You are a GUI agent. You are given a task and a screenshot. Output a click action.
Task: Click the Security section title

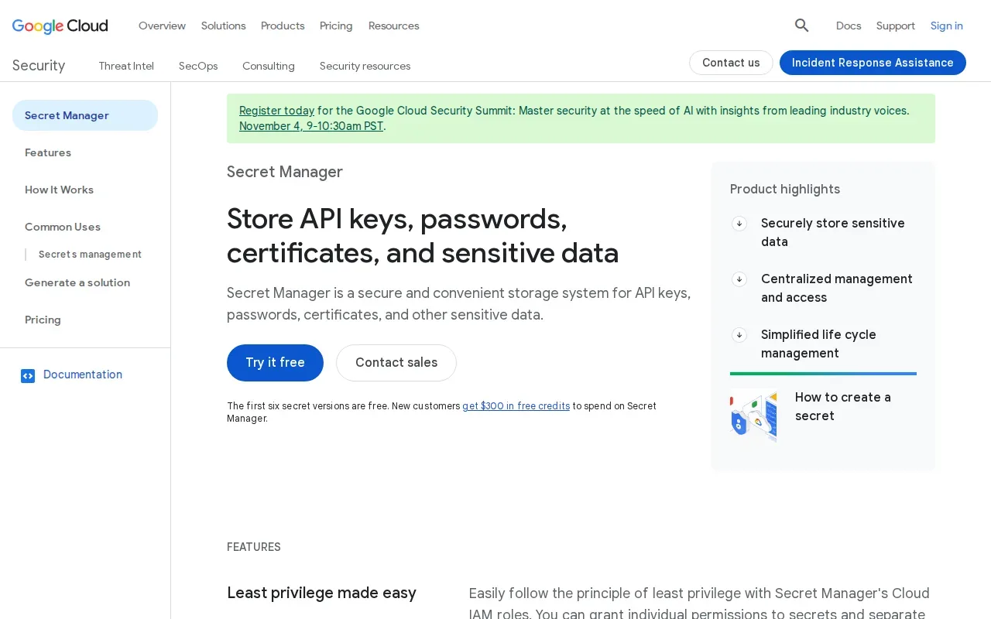(39, 66)
